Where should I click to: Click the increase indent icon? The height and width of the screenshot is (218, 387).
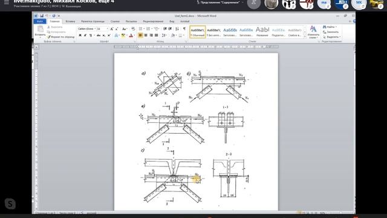170,29
